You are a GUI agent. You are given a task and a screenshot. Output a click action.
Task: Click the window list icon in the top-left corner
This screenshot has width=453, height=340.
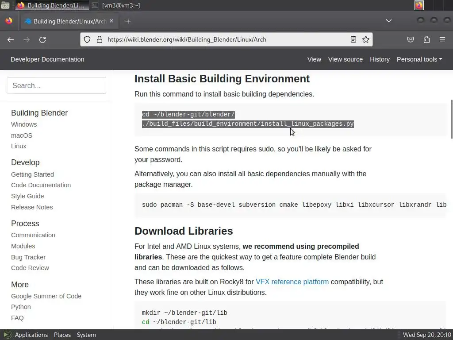(x=5, y=5)
